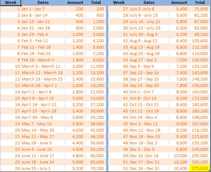Click the March 5 - March 11 cell

tap(43, 66)
